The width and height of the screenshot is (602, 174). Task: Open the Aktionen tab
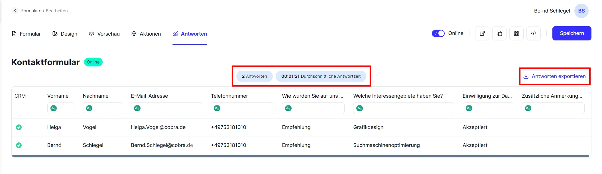pos(146,34)
